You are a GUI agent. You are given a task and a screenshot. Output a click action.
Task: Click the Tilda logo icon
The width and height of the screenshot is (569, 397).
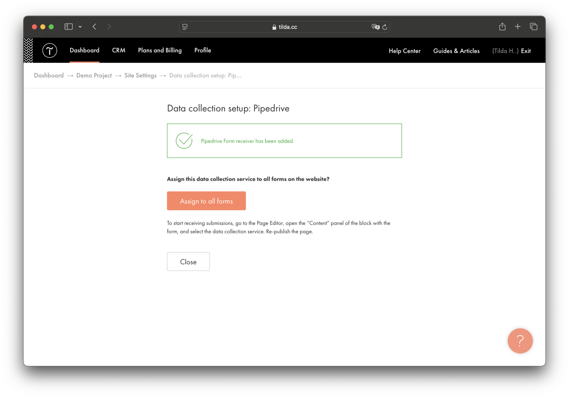(x=49, y=50)
